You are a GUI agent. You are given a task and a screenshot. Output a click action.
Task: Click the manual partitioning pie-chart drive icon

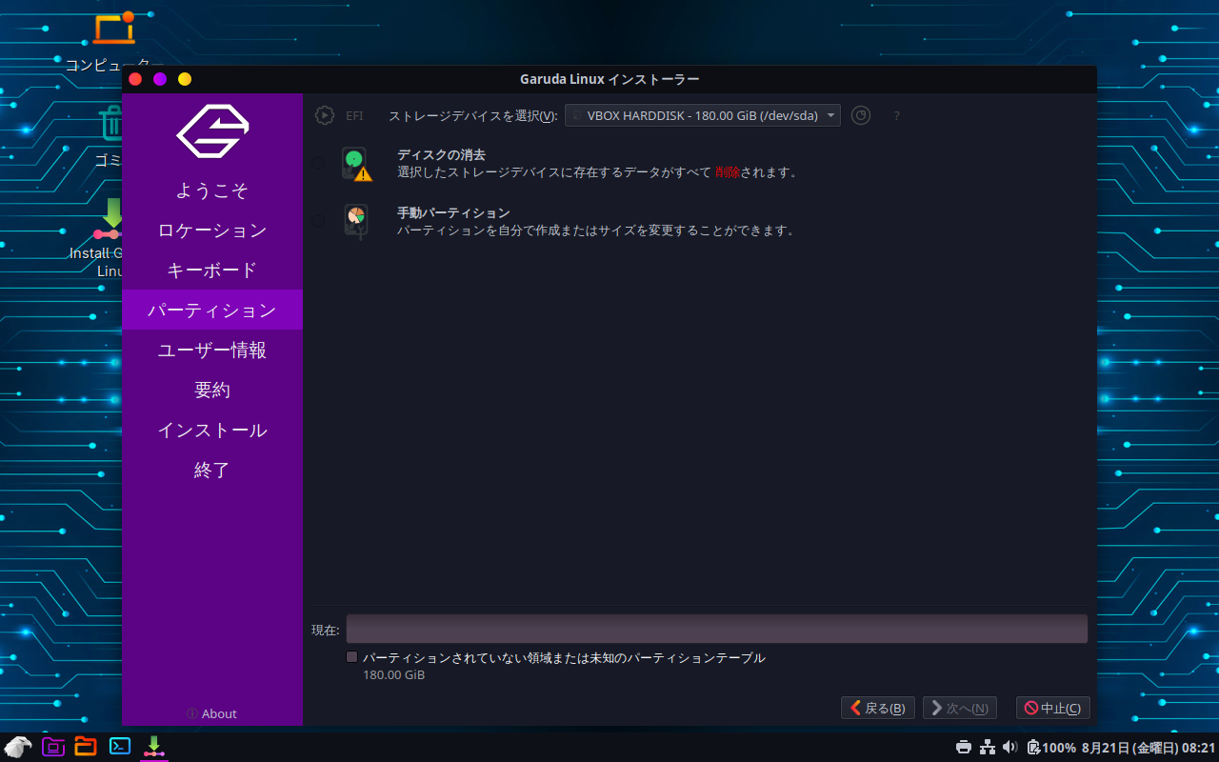point(356,222)
